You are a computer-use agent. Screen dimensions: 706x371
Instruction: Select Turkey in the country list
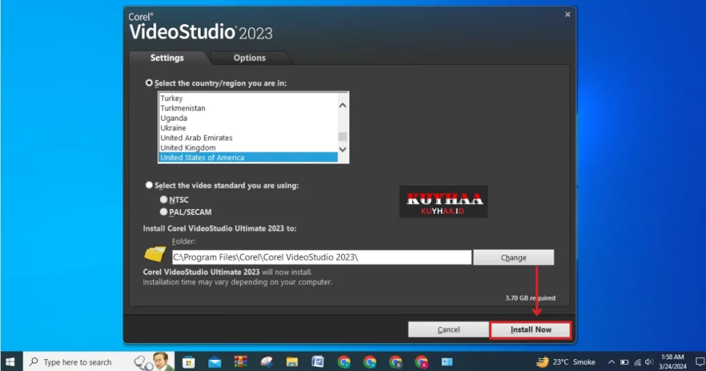248,98
